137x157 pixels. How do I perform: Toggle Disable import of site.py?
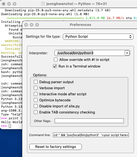coord(36,106)
